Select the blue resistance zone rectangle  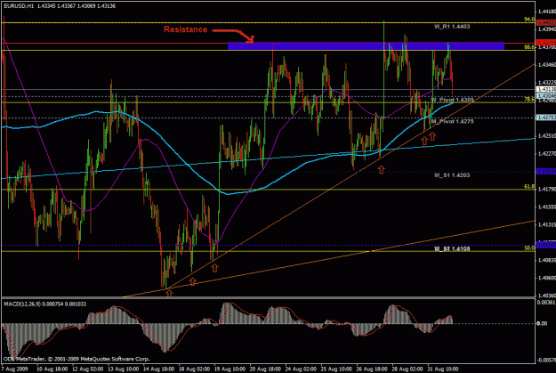tap(366, 45)
